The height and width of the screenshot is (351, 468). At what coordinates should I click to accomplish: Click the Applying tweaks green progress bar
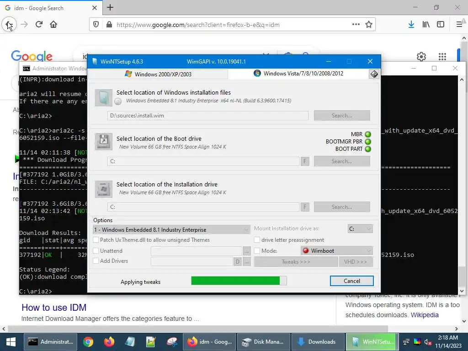click(x=239, y=281)
